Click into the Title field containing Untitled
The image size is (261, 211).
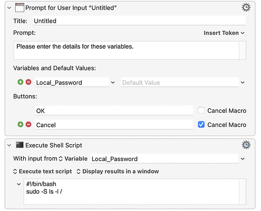(139, 21)
